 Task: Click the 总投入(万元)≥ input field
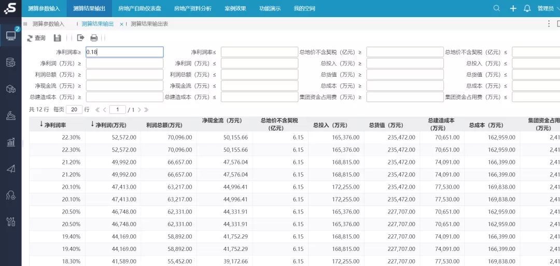coord(405,63)
